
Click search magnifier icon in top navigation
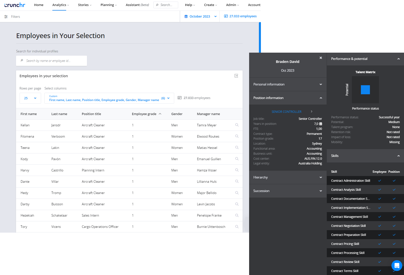coord(157,5)
